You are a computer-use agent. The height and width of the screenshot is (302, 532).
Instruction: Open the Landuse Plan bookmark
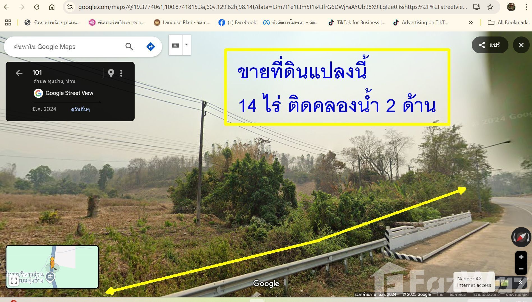click(182, 22)
